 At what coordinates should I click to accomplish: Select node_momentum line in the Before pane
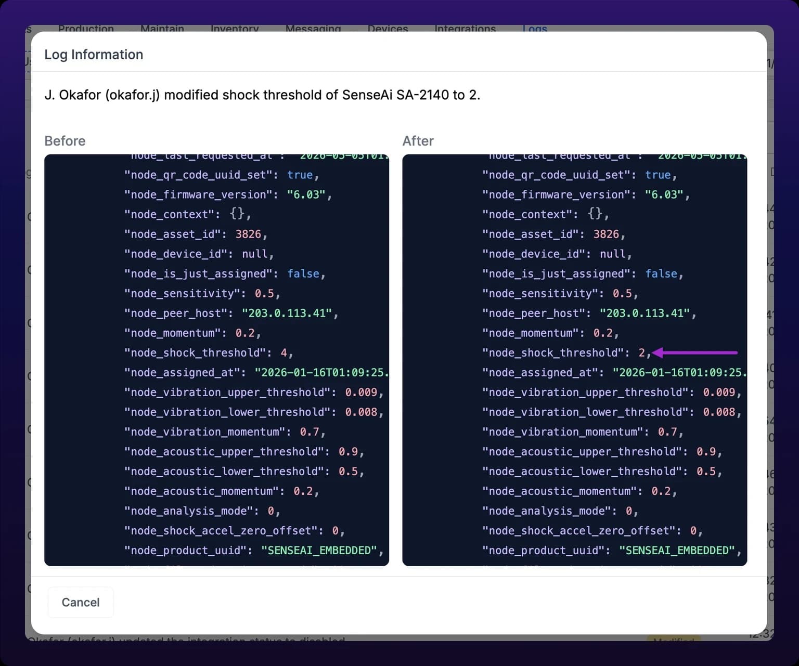pos(192,333)
